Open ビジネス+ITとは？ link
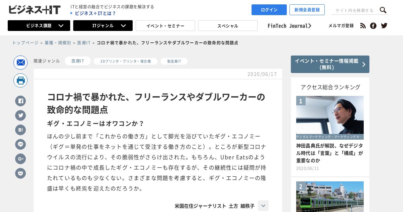Image resolution: width=403 pixels, height=212 pixels. pos(93,13)
